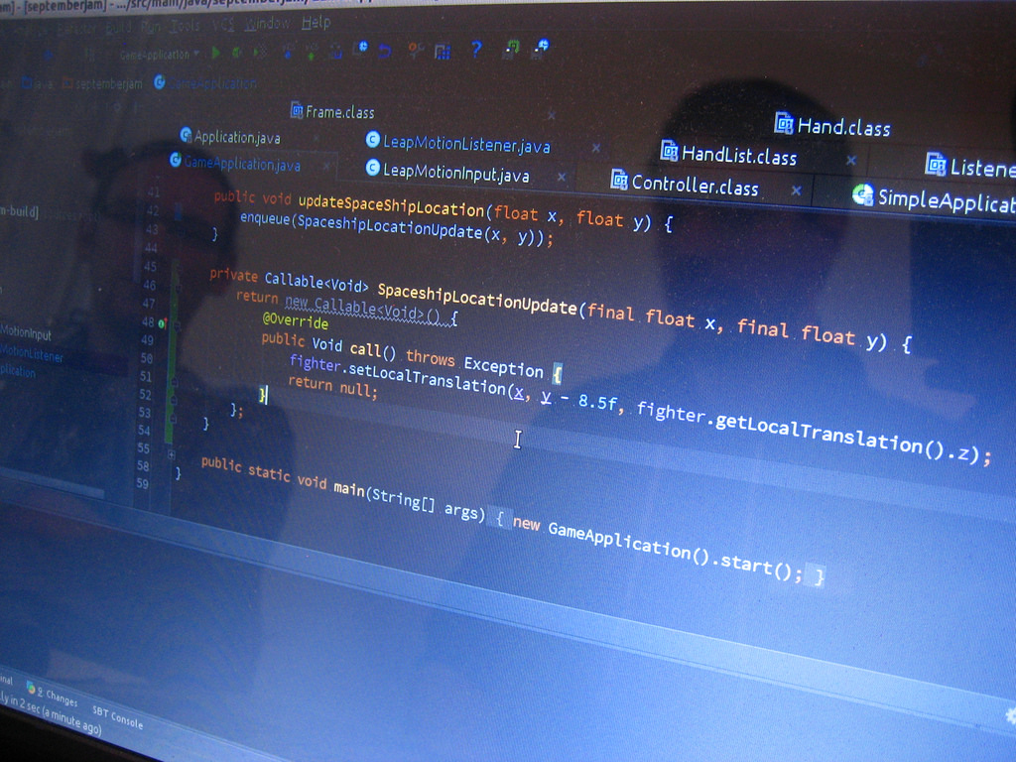Screen dimensions: 1016x762
Task: Close the HandList.class tab
Action: (x=851, y=160)
